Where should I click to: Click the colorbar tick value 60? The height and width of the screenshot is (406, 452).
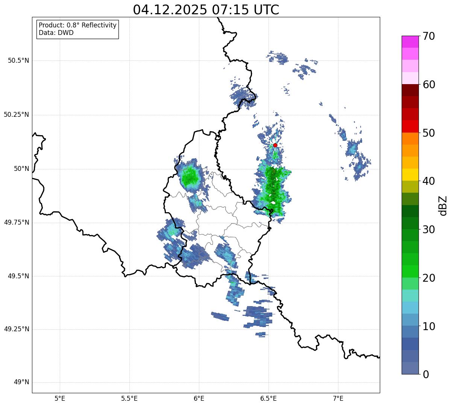(x=429, y=85)
